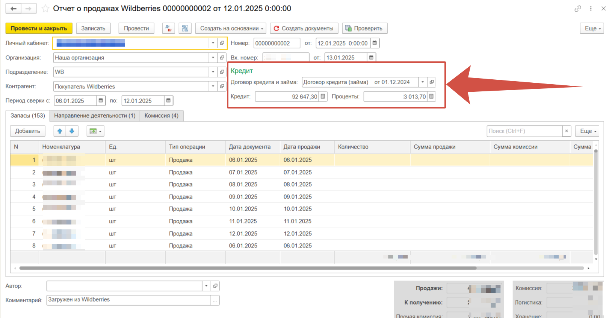
Task: Select row 2 dated 07.01.2025
Action: pos(302,172)
